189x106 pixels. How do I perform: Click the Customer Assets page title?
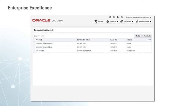pyautogui.click(x=43, y=30)
